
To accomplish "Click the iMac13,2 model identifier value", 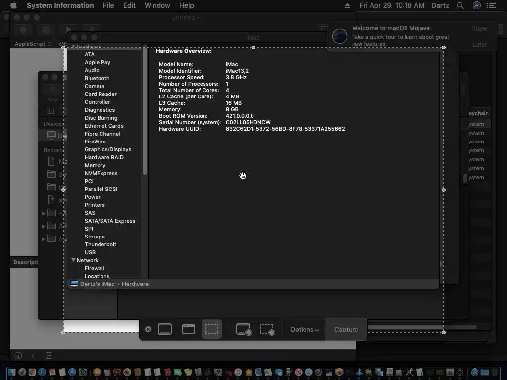I will click(x=237, y=71).
